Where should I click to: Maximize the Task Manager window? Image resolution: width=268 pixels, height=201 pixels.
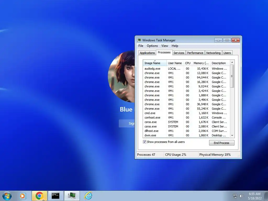point(227,40)
